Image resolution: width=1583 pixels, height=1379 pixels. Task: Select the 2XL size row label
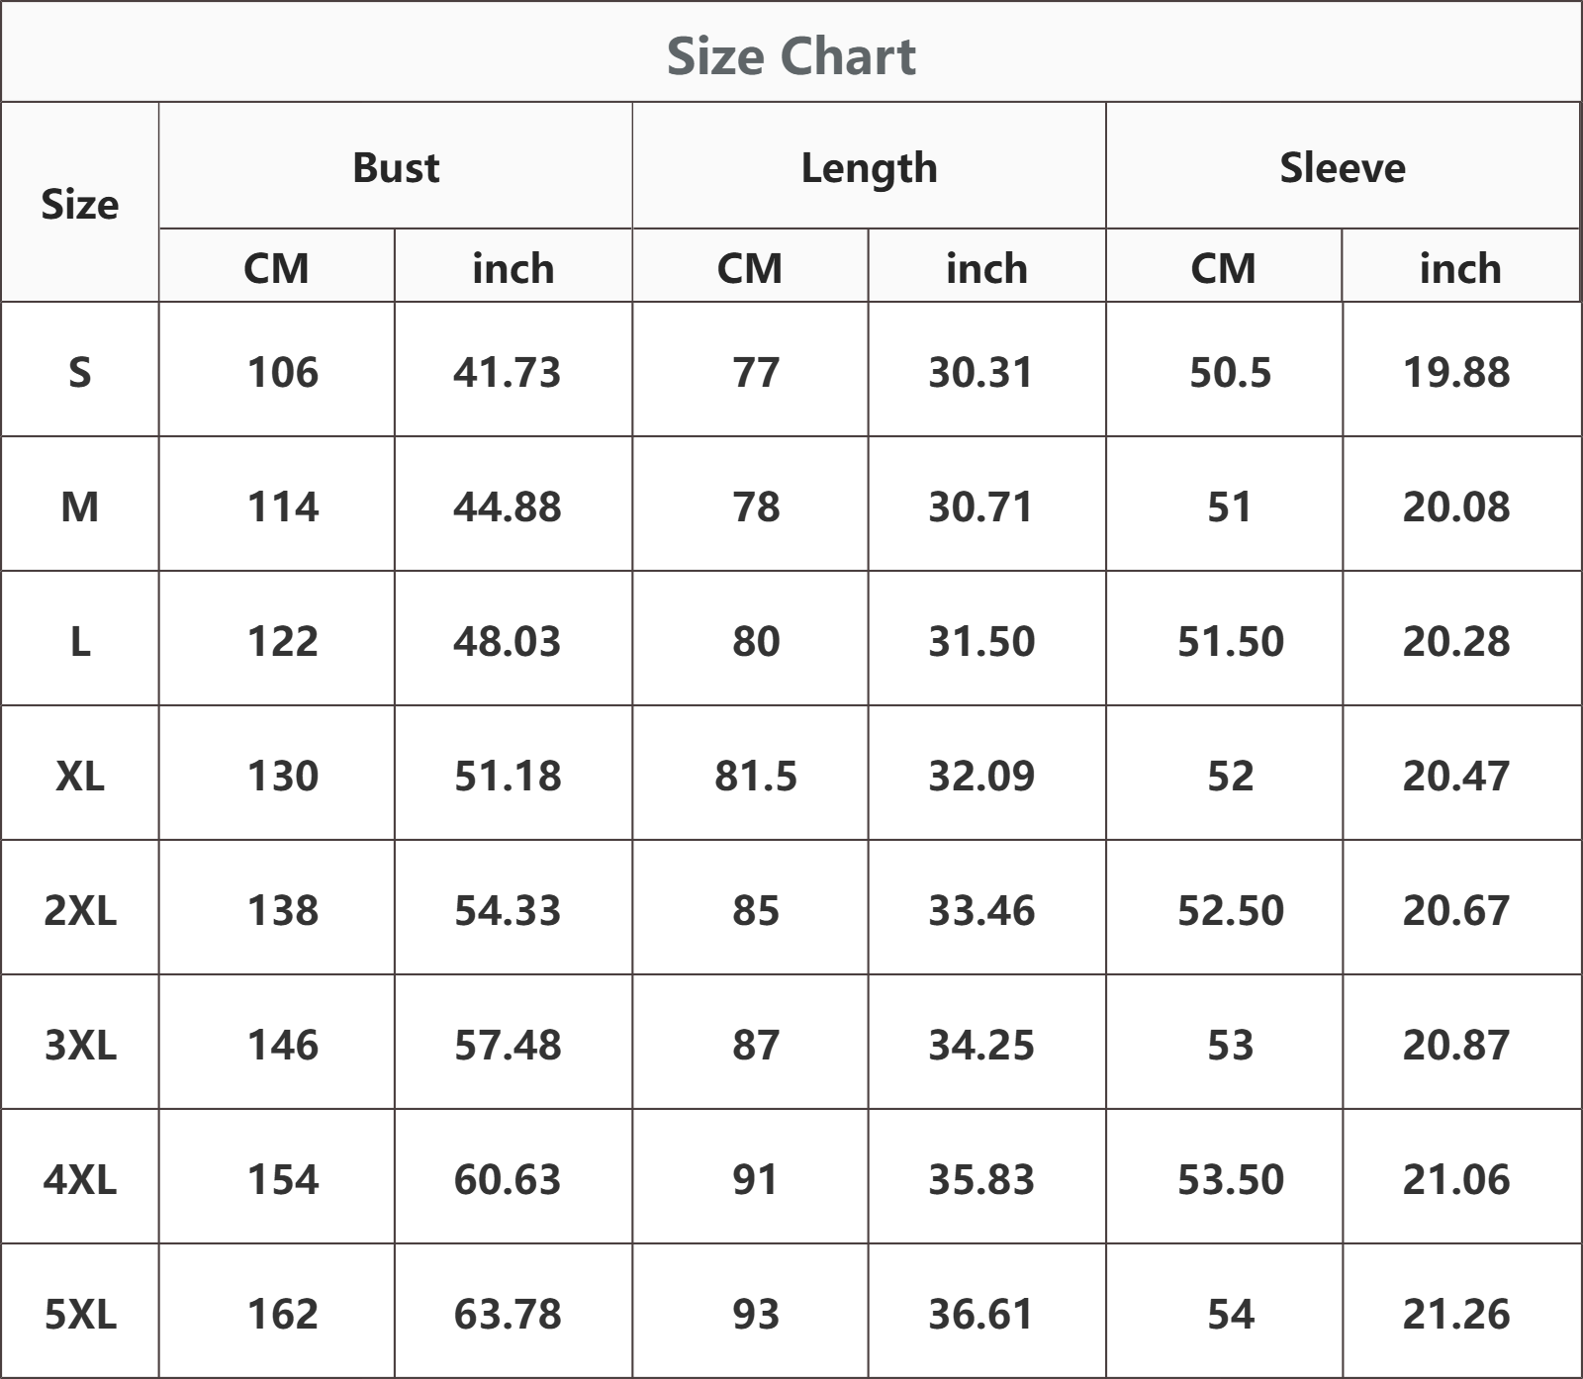pyautogui.click(x=79, y=908)
